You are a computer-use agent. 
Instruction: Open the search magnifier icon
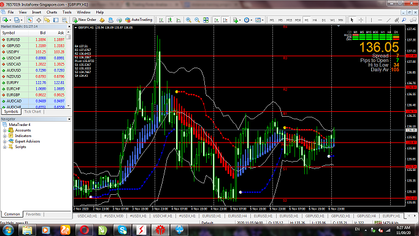click(404, 20)
